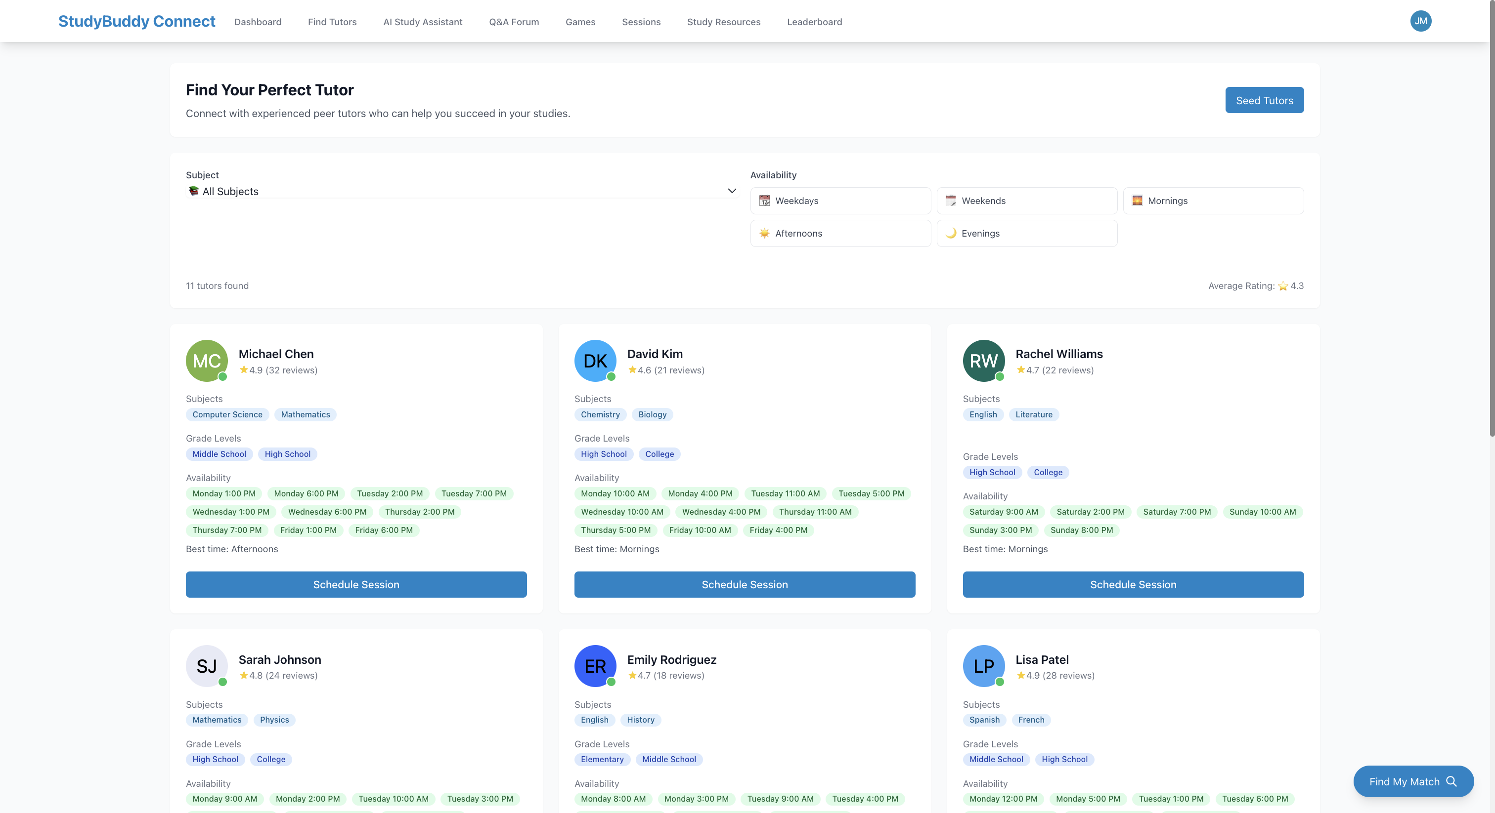The image size is (1495, 813).
Task: Enable the Evenings availability filter
Action: click(1026, 233)
